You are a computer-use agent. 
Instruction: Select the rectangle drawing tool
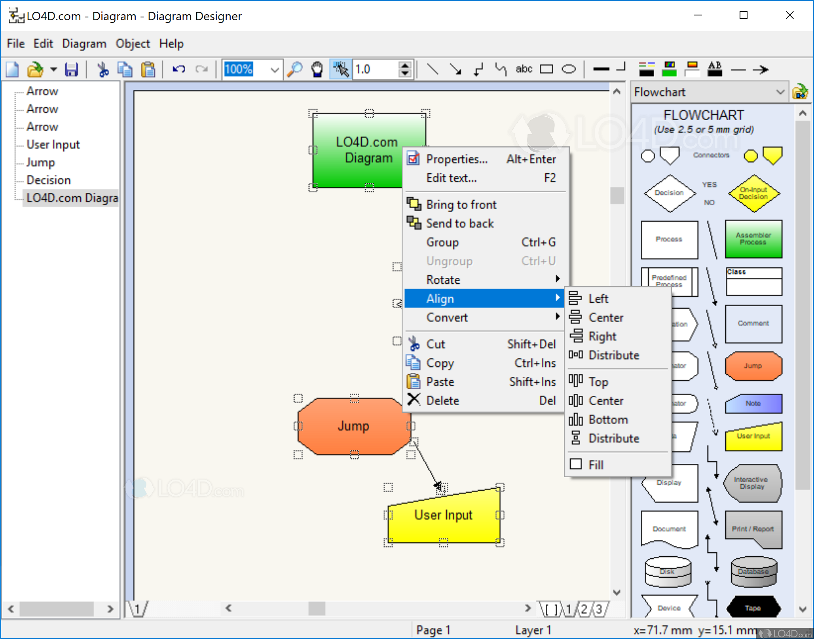tap(546, 68)
